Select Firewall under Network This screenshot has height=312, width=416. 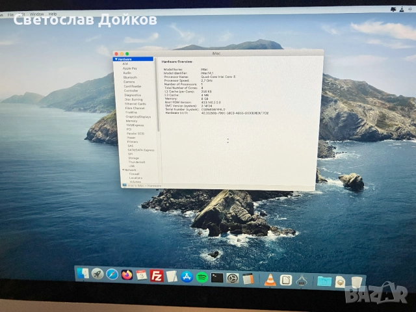pos(135,174)
